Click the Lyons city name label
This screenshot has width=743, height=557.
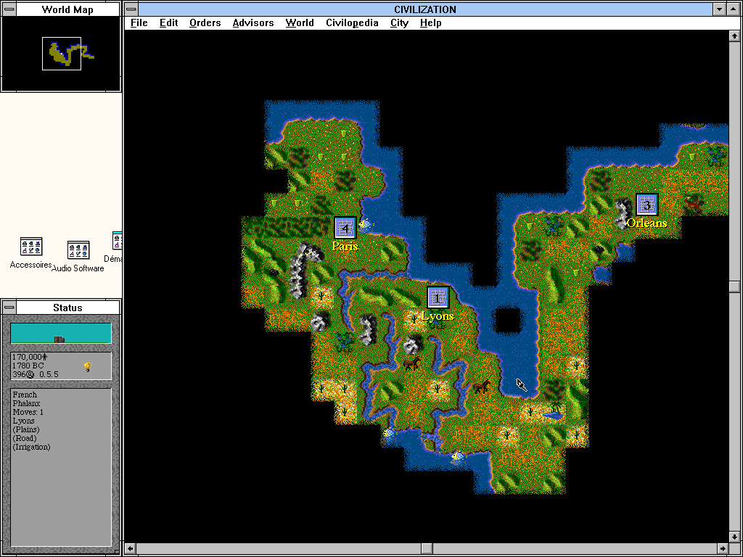click(438, 316)
